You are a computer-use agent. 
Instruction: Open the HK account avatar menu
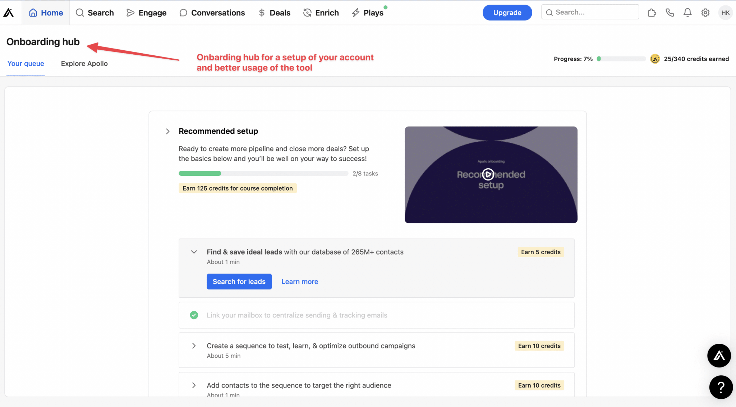(725, 12)
